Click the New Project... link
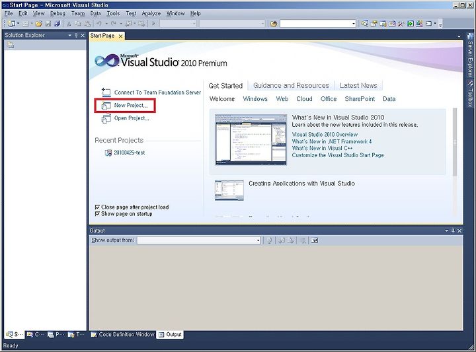 tap(131, 105)
